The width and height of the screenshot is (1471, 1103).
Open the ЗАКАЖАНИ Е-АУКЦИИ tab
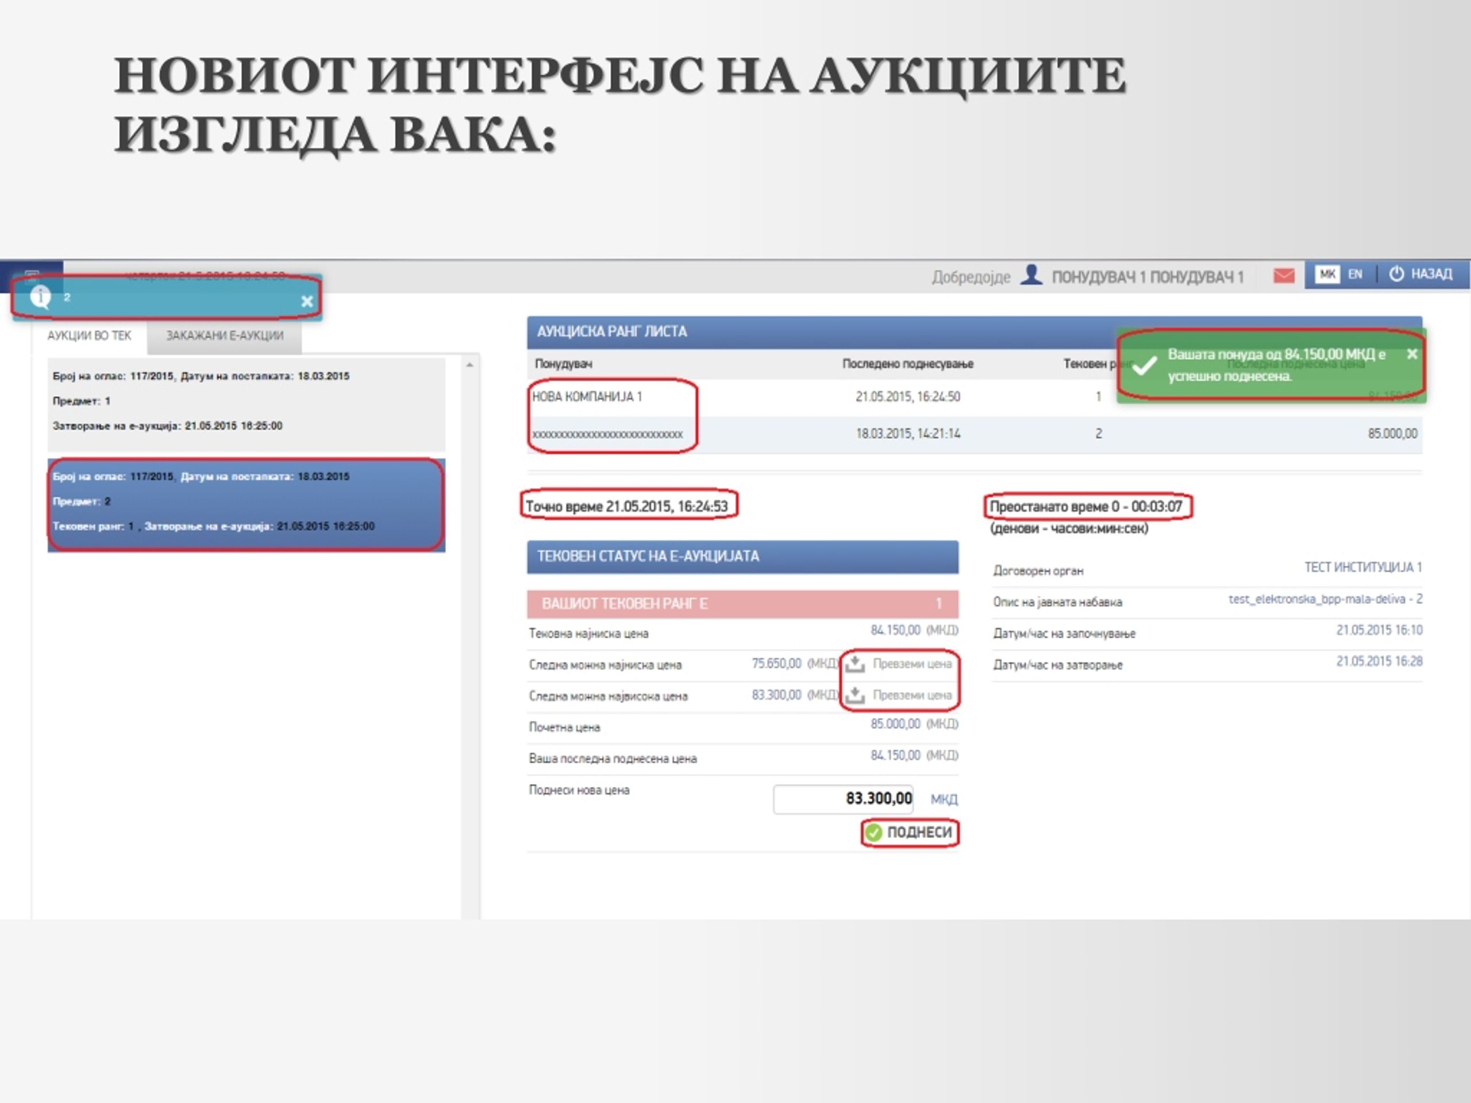225,335
